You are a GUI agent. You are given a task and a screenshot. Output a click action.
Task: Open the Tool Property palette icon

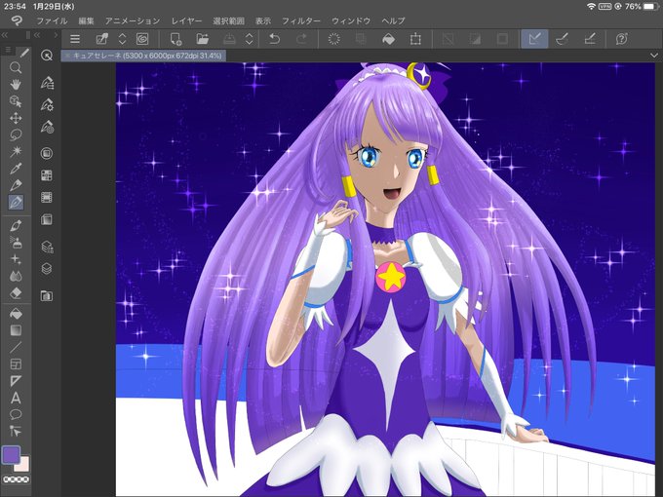click(47, 104)
